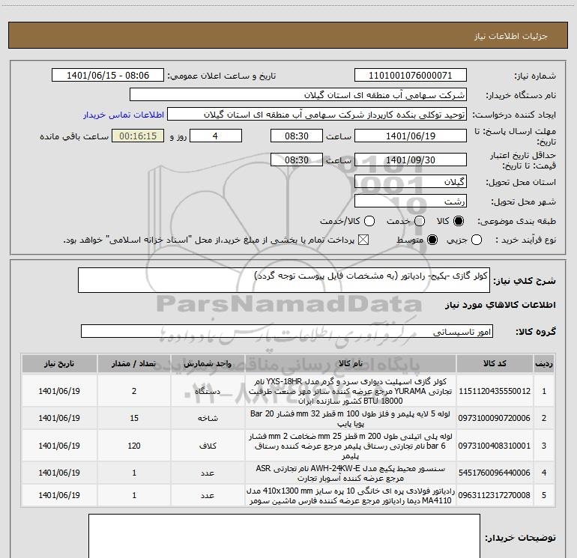Click quantity 120 in row 3
Viewport: 577px width, 558px height.
pos(134,446)
